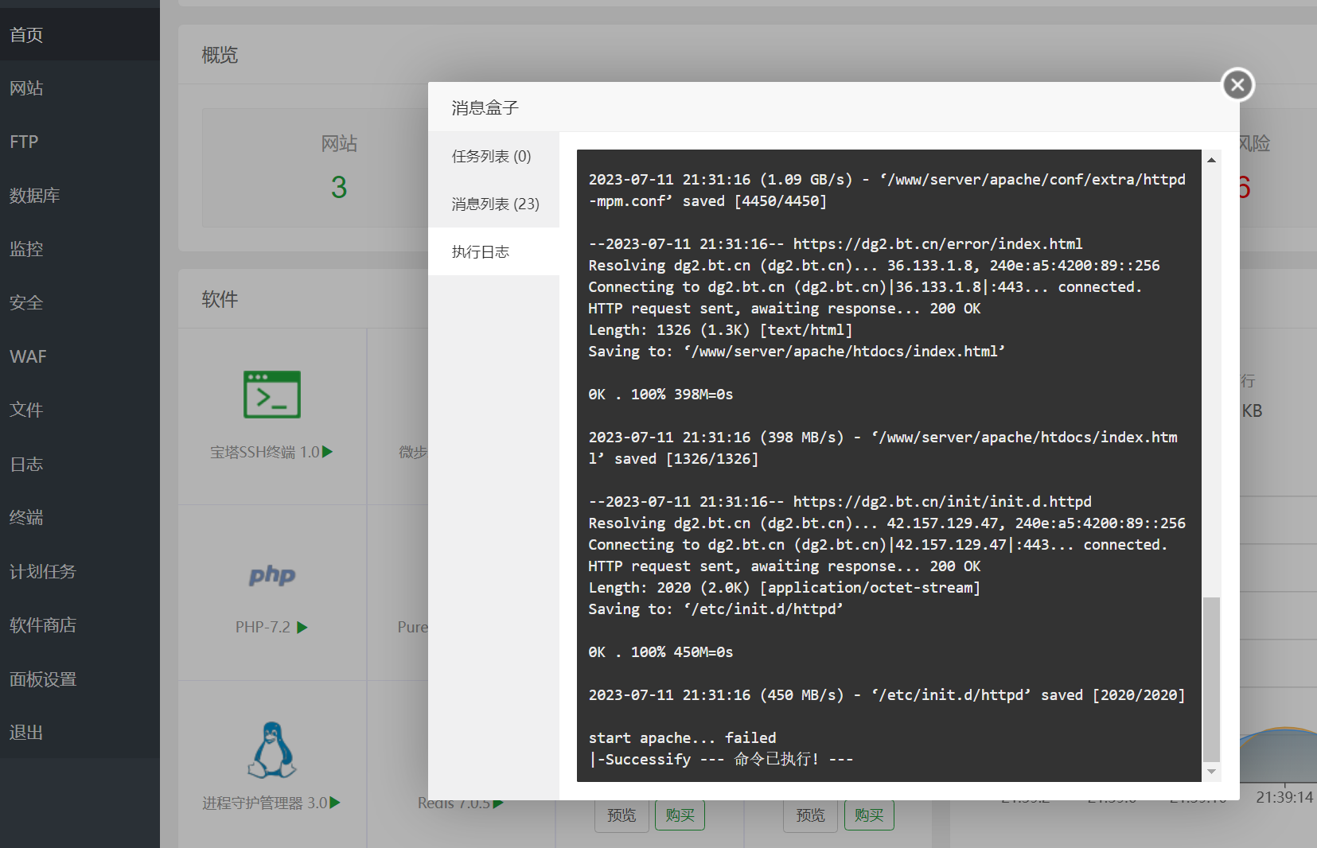The height and width of the screenshot is (848, 1317).
Task: Click the 宝塔SSH终端 terminal icon
Action: tap(272, 395)
